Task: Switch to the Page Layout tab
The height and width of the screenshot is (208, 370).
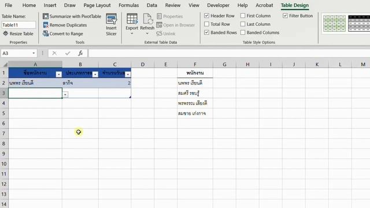Action: [97, 5]
